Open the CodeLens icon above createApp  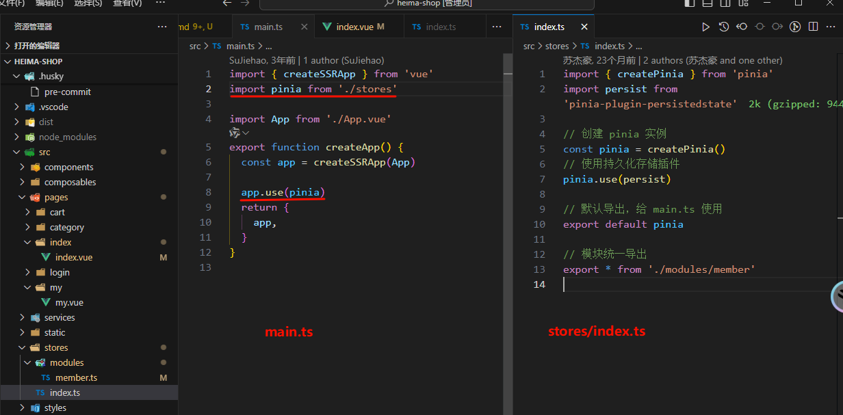[x=235, y=133]
